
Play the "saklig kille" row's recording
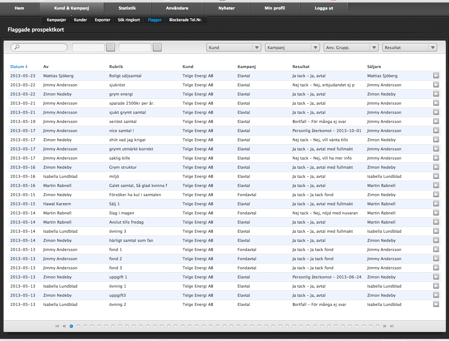pyautogui.click(x=436, y=158)
